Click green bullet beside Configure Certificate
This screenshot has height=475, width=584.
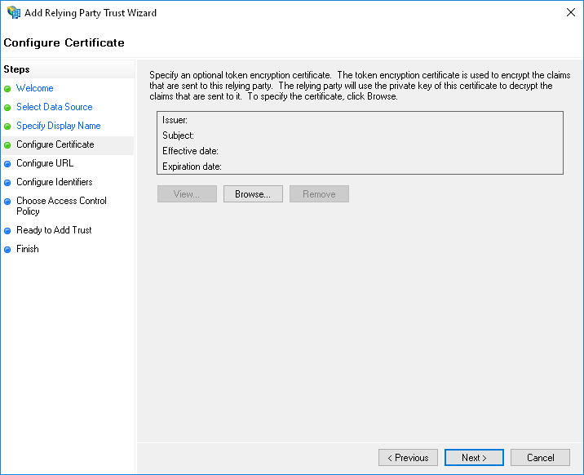coord(7,145)
